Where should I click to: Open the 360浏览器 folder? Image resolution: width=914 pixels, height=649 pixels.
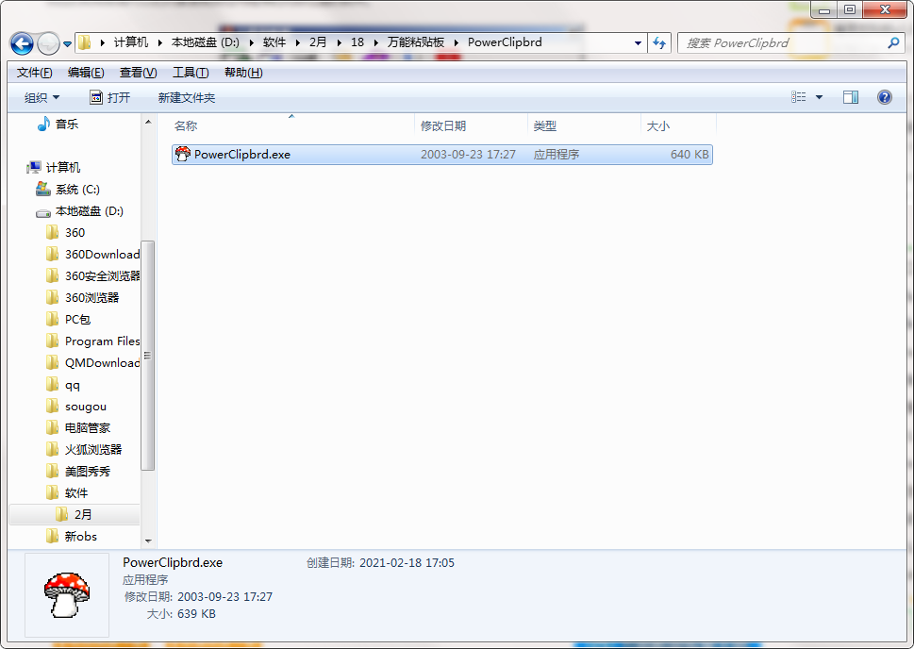(x=91, y=297)
